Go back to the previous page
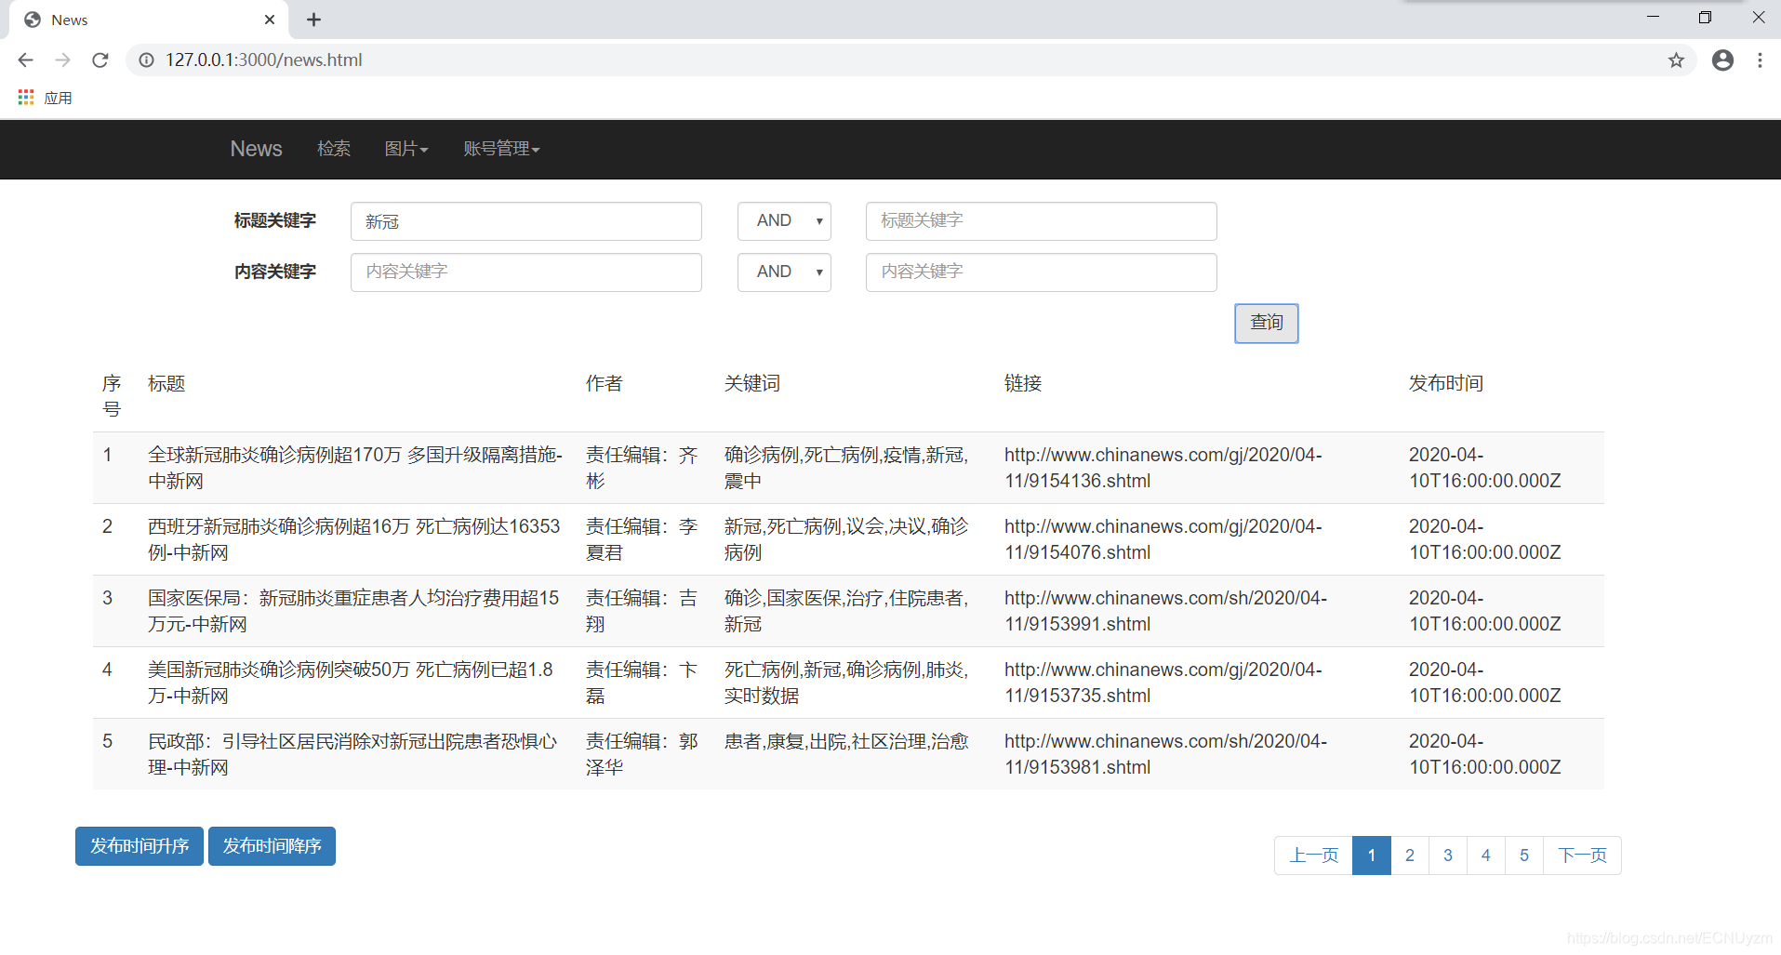Image resolution: width=1781 pixels, height=955 pixels. click(x=25, y=60)
